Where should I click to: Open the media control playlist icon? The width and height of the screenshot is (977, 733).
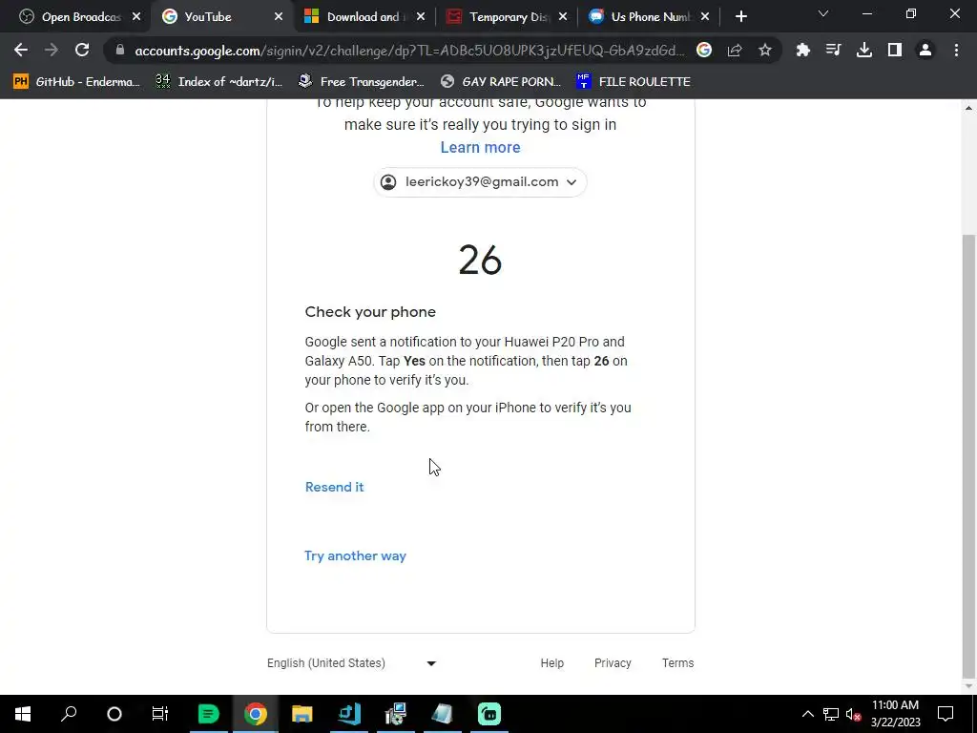[834, 51]
